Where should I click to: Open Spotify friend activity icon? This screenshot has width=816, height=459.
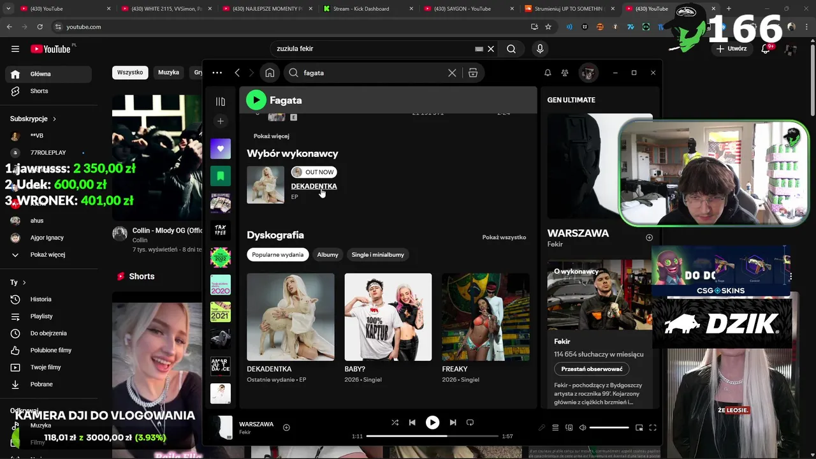[x=565, y=73]
